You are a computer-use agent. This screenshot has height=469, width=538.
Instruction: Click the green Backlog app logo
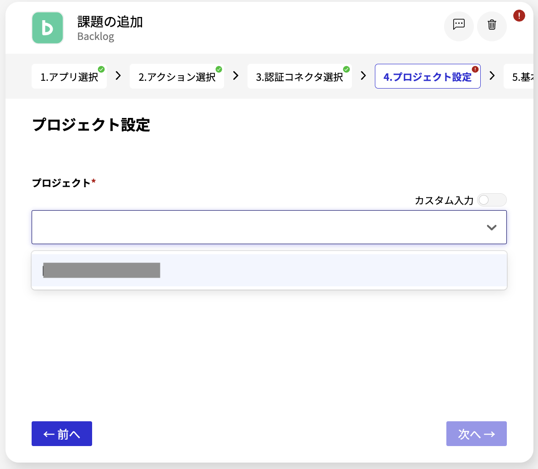[47, 28]
